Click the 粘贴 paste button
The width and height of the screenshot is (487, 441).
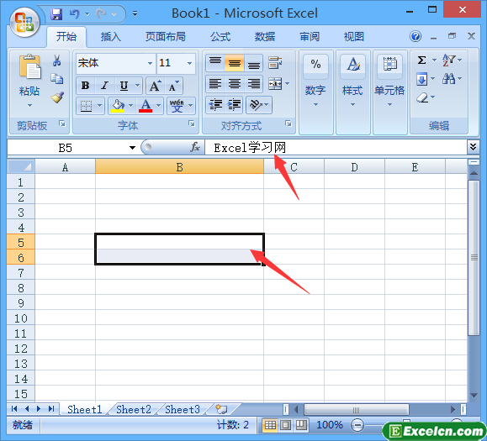[29, 81]
